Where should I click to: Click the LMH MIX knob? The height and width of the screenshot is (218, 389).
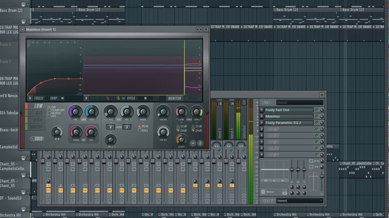[163, 132]
